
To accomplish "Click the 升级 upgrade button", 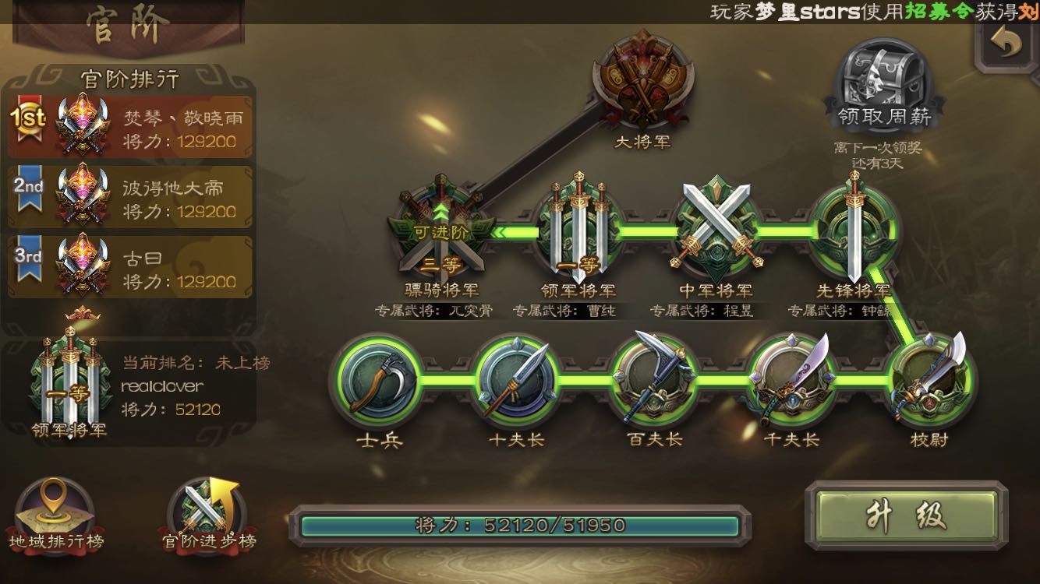I will coord(907,515).
